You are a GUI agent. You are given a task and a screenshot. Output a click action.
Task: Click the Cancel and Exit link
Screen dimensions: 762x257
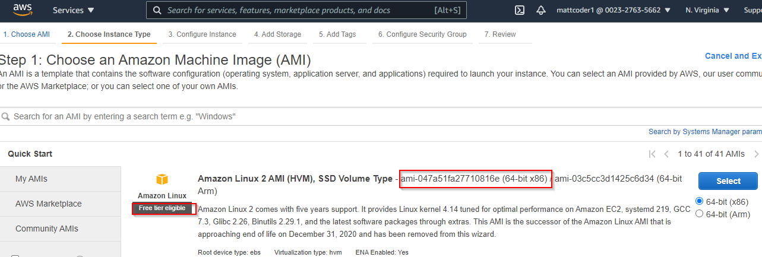(x=733, y=56)
